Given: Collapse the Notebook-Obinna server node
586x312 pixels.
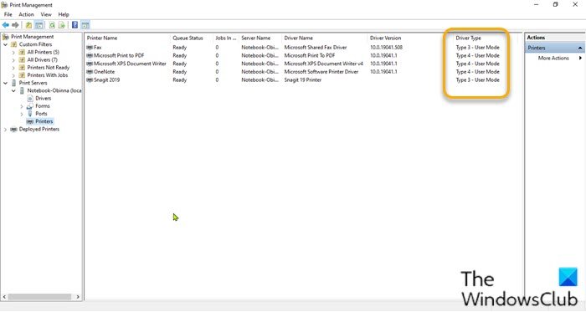Looking at the screenshot, I should tap(13, 90).
